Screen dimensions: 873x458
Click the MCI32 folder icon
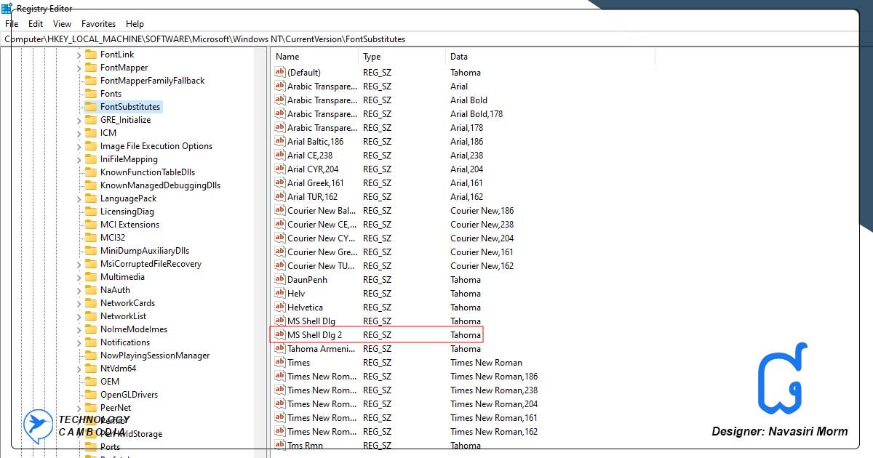91,238
